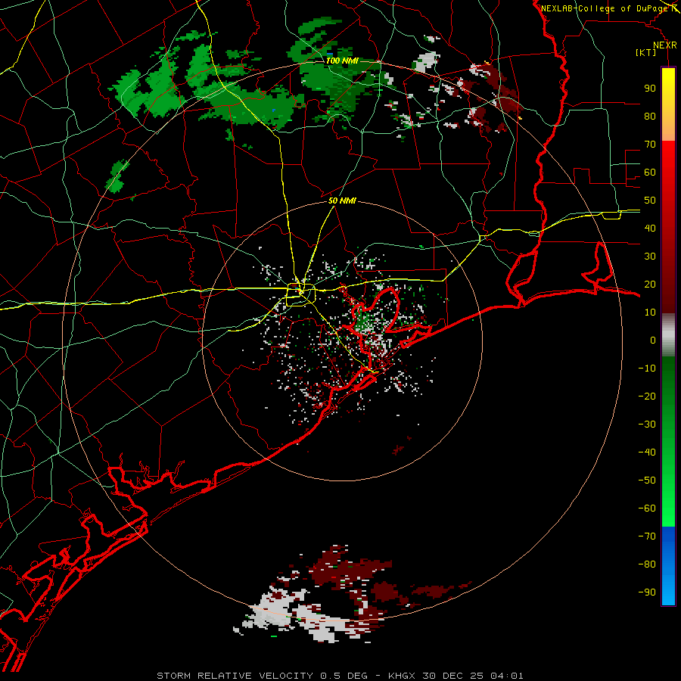This screenshot has height=681, width=681.
Task: Click the yellow Houston highway loop on the map
Action: pyautogui.click(x=300, y=294)
